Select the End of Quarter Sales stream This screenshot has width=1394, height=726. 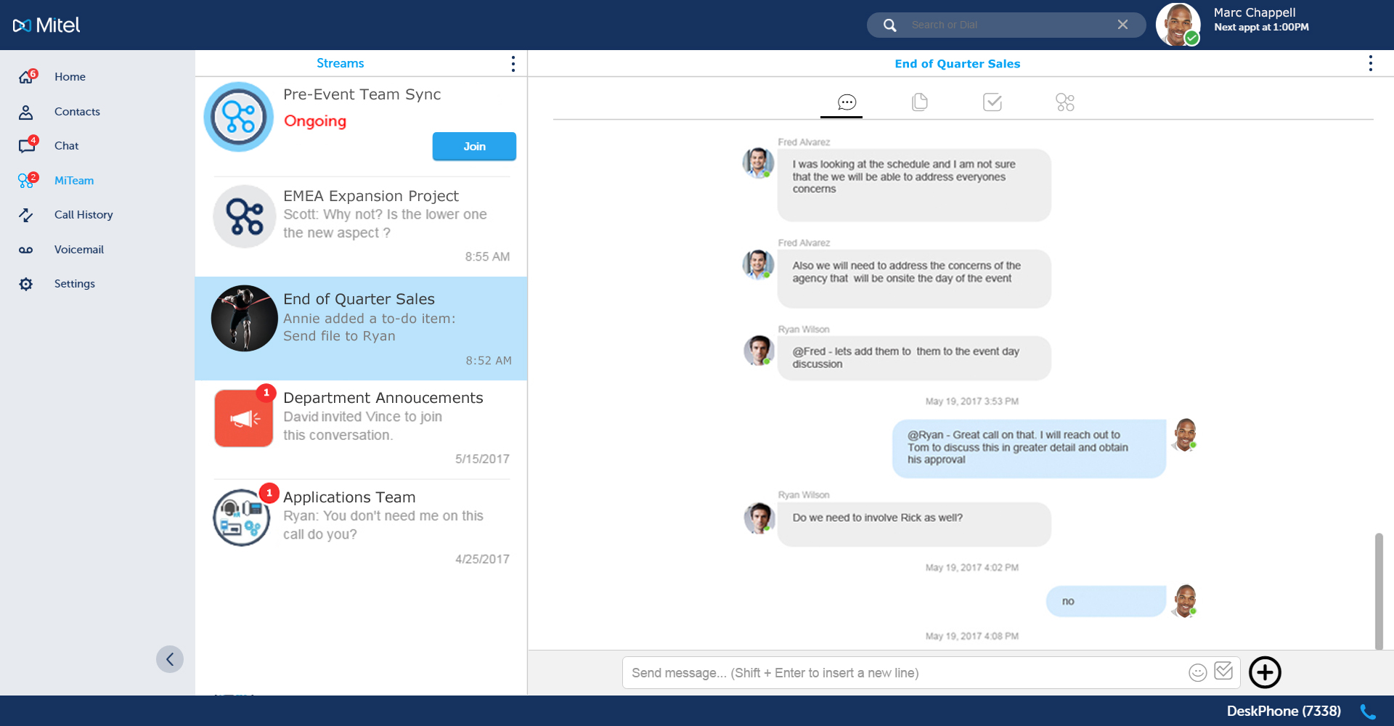pos(361,328)
